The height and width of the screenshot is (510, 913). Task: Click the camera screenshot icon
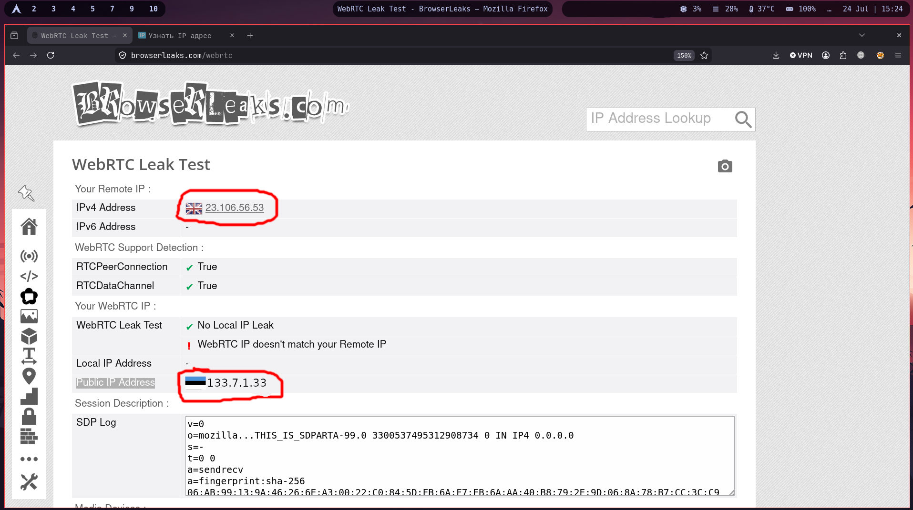[x=725, y=166]
